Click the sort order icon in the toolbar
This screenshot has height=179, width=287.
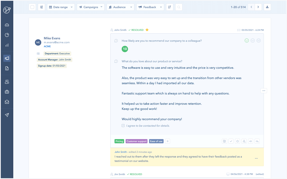point(170,7)
